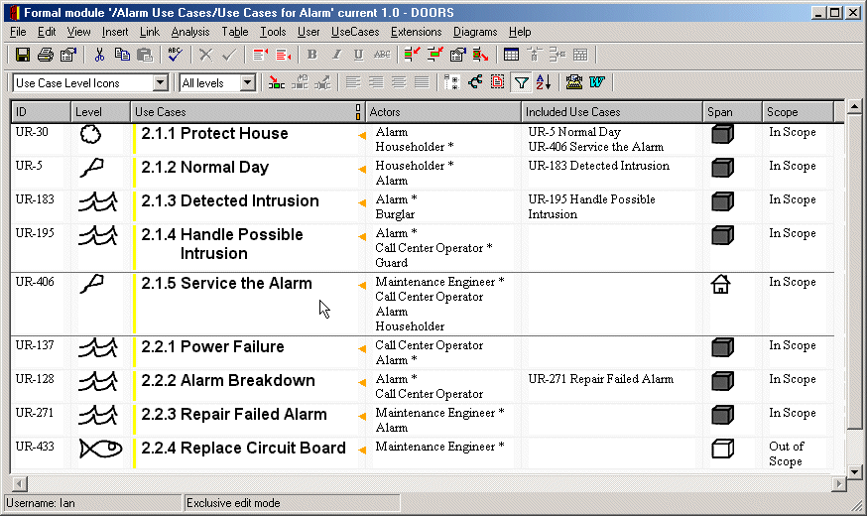Click the insert table column icon
Image resolution: width=867 pixels, height=516 pixels.
coord(534,55)
